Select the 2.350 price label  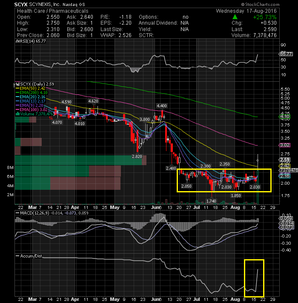click(224, 164)
